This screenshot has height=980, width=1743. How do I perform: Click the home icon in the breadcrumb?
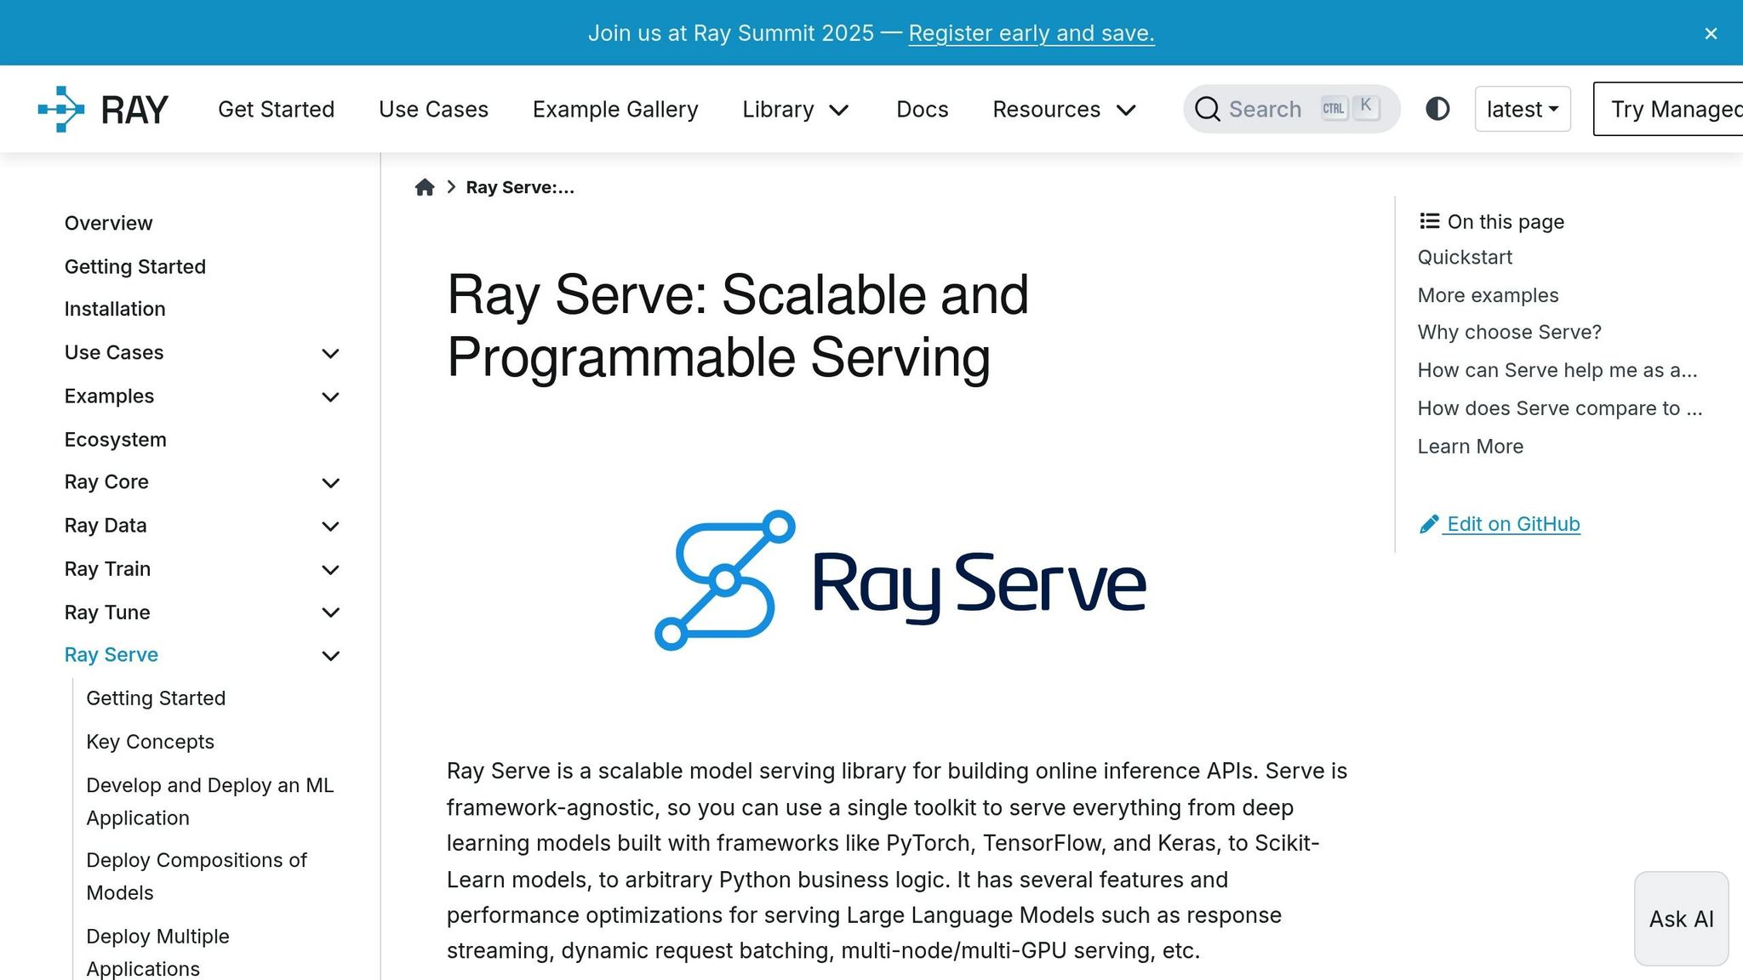(425, 186)
